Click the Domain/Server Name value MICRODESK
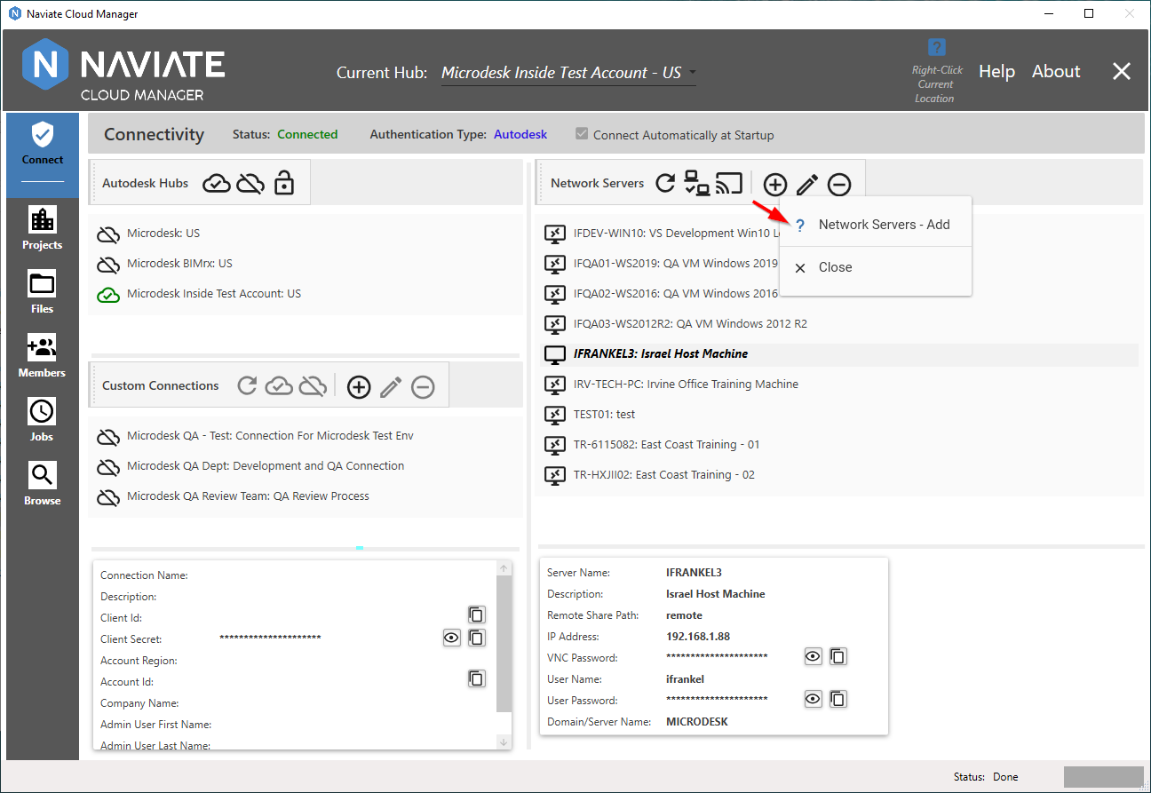Image resolution: width=1151 pixels, height=793 pixels. pos(697,722)
